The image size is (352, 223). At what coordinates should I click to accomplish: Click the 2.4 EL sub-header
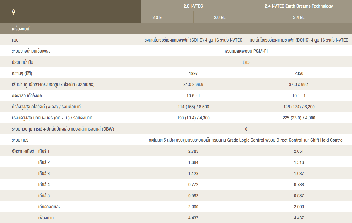click(x=299, y=17)
